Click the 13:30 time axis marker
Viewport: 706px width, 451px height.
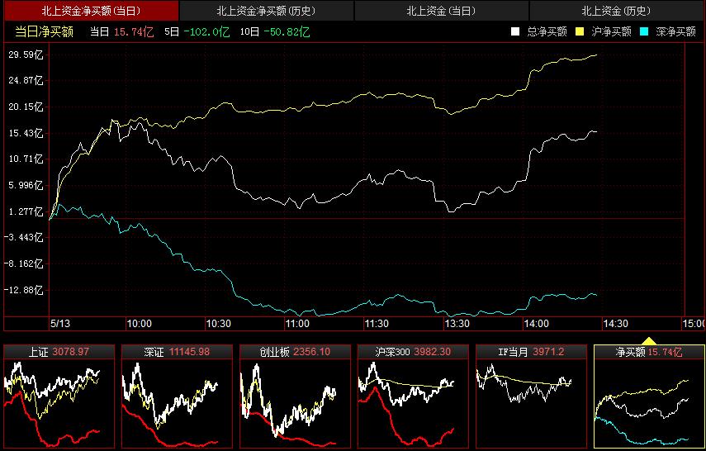(457, 323)
